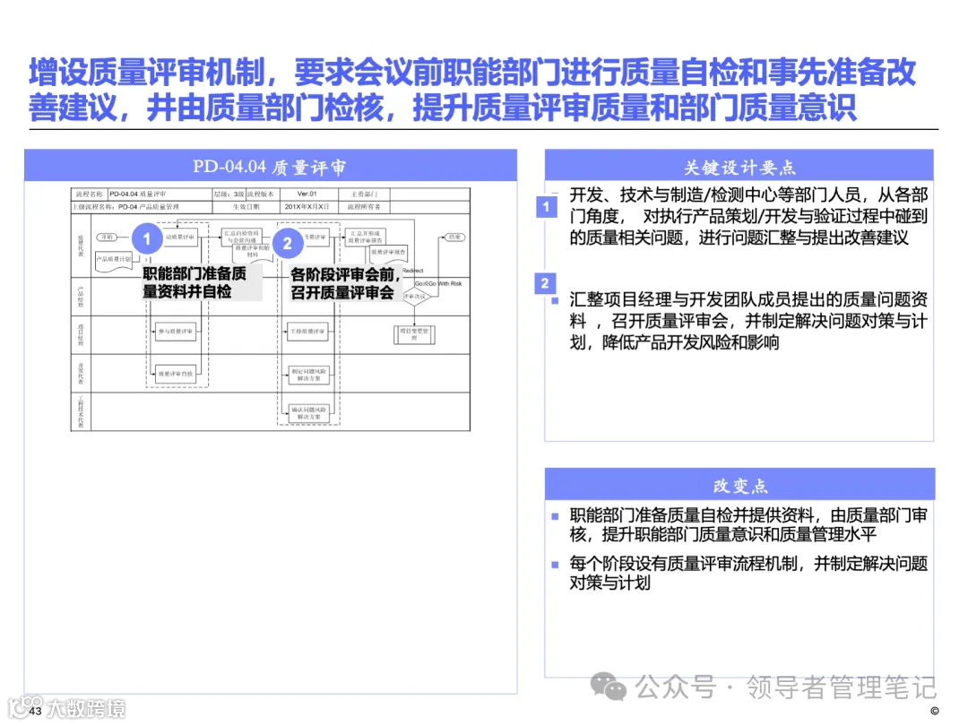Expand the second dashed group around 主持质量评审

[x=308, y=332]
